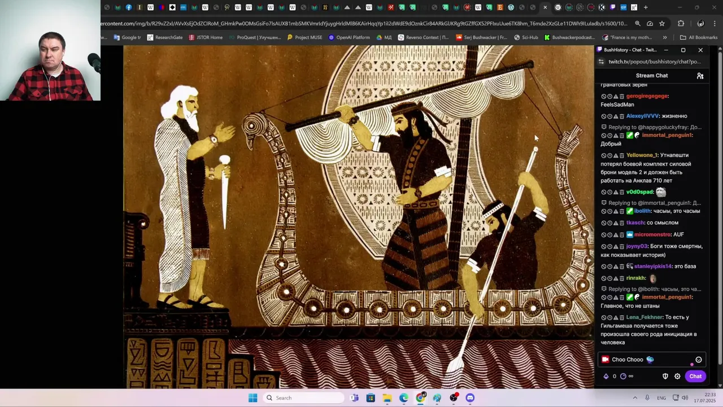Open the emote picker in chat input
Screen dimensions: 723x407
coord(699,360)
